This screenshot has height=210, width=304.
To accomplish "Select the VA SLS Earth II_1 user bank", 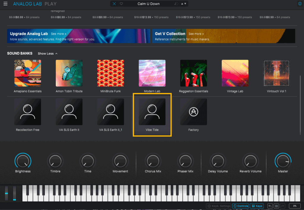I will 110,115.
